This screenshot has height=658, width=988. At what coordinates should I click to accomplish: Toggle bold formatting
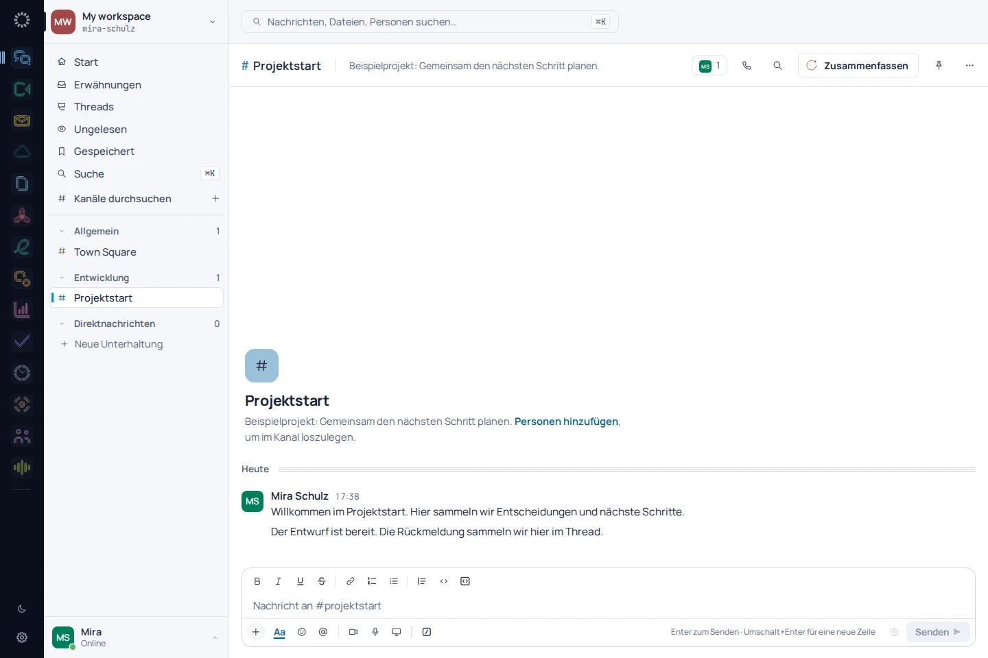(x=257, y=581)
